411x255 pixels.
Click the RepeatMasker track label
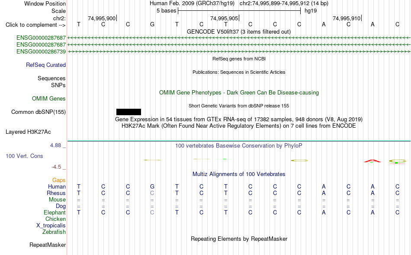pos(48,245)
